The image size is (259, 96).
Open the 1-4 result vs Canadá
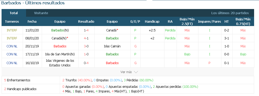pyautogui.click(x=86, y=30)
